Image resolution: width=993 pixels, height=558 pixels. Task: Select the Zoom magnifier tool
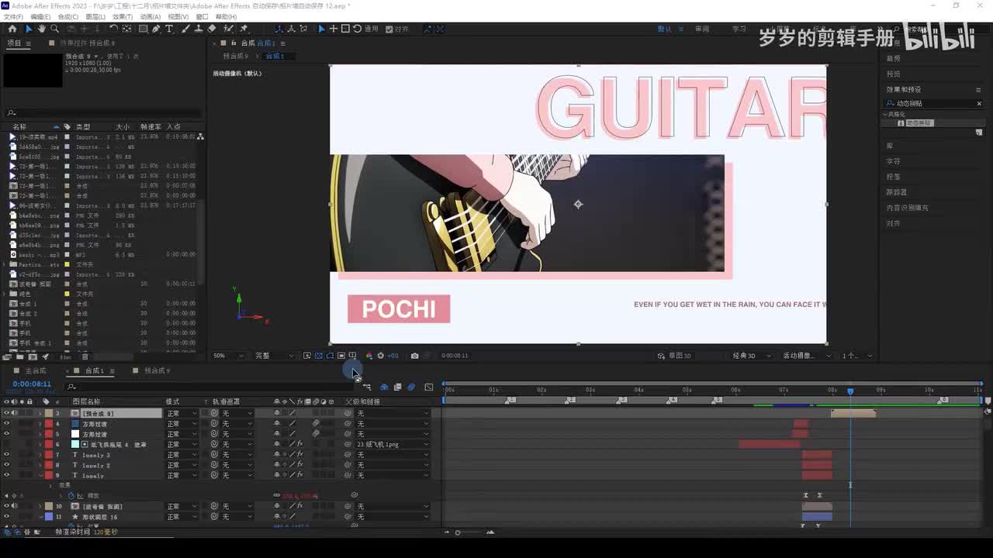click(x=55, y=29)
